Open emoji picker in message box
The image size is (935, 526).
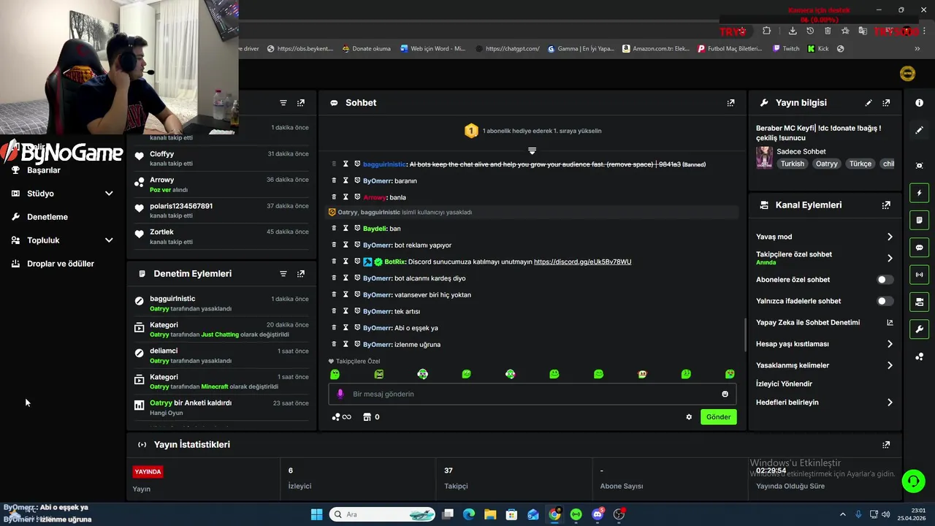pyautogui.click(x=725, y=394)
